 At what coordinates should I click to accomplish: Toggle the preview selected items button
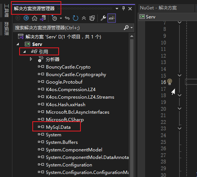tap(112, 18)
